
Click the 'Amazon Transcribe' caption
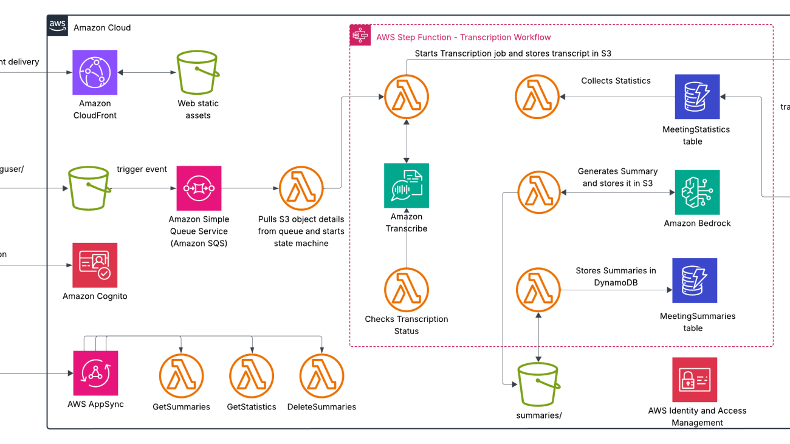tap(407, 222)
